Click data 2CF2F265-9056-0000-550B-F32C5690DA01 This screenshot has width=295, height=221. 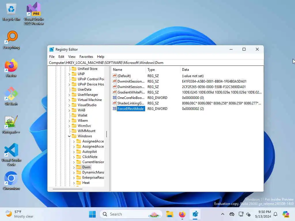point(214,87)
